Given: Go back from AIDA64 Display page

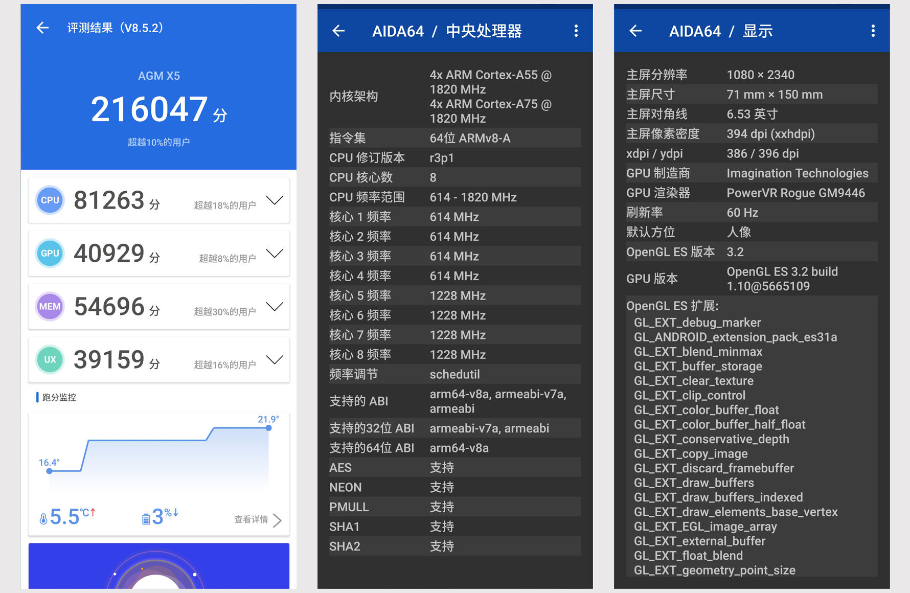Looking at the screenshot, I should coord(635,31).
